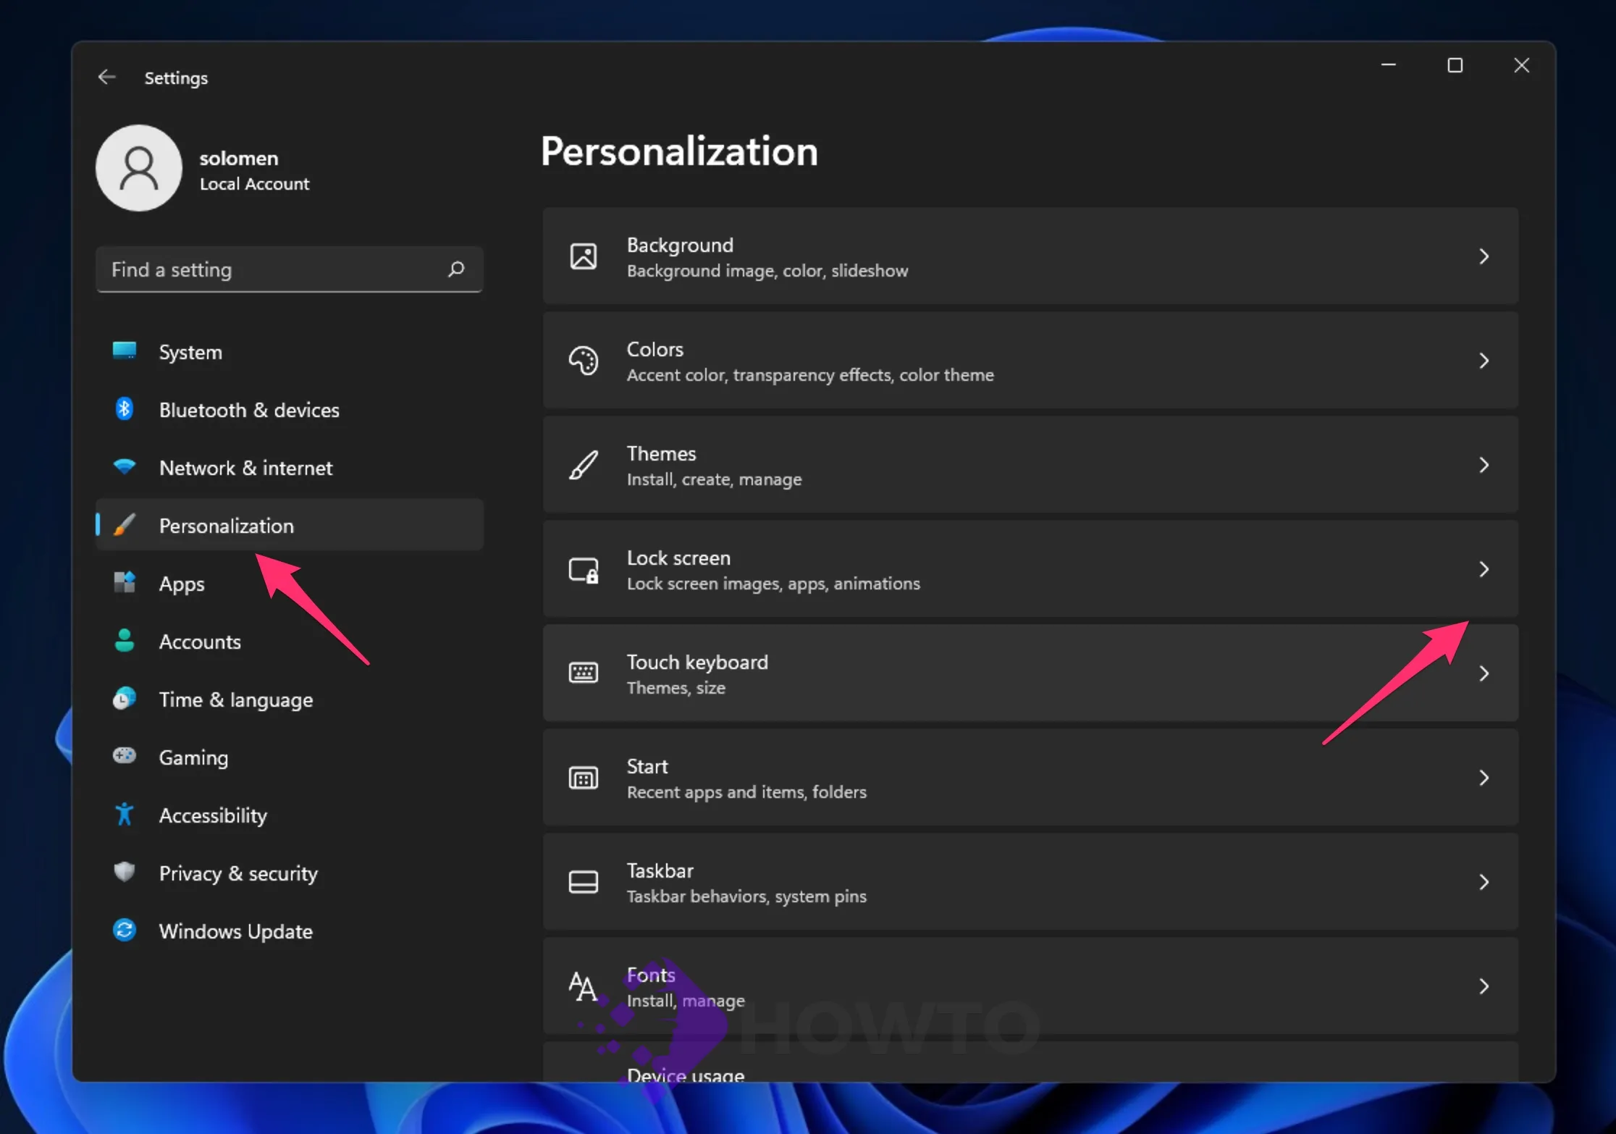Click the search magnifier icon
This screenshot has width=1616, height=1134.
[456, 269]
